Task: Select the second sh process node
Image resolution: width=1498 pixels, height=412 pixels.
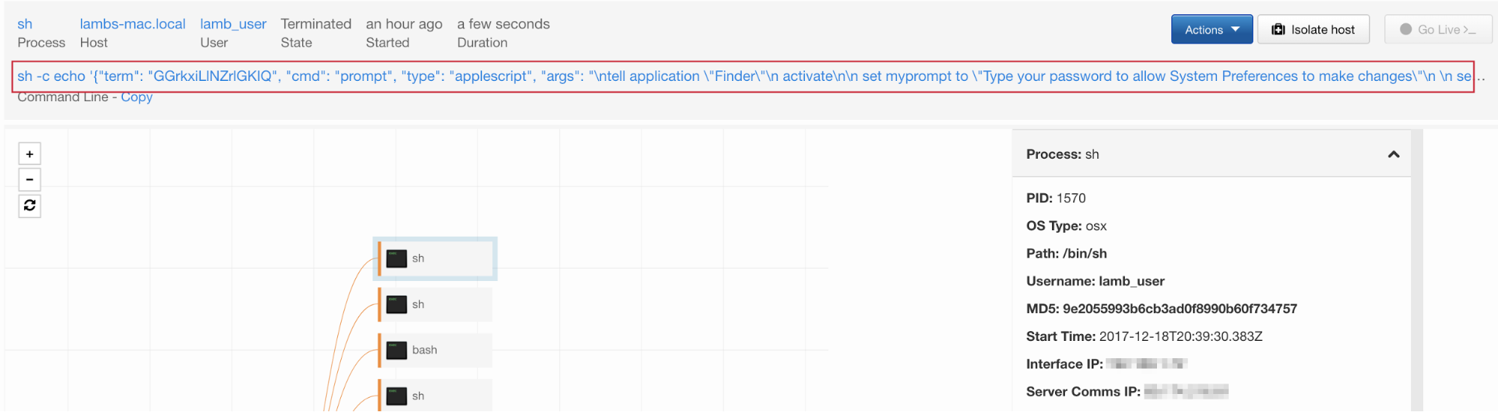Action: pos(435,304)
